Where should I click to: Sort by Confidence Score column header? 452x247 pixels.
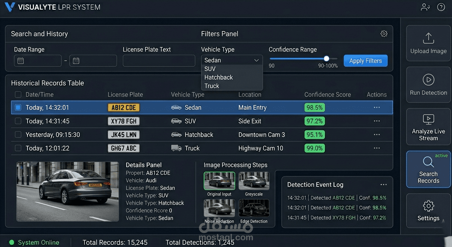[x=328, y=95]
